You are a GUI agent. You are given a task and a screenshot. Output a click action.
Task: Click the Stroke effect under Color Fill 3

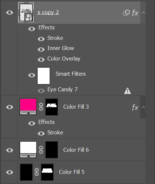[x=55, y=133]
